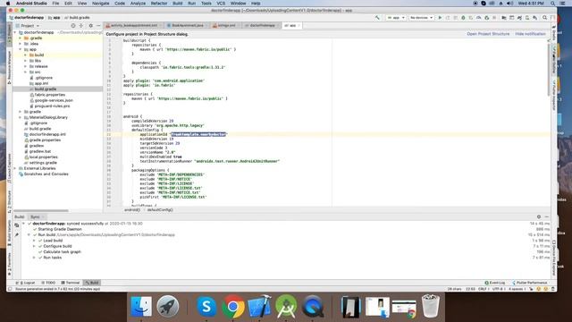Toggle the Favorites side panel

coord(10,264)
